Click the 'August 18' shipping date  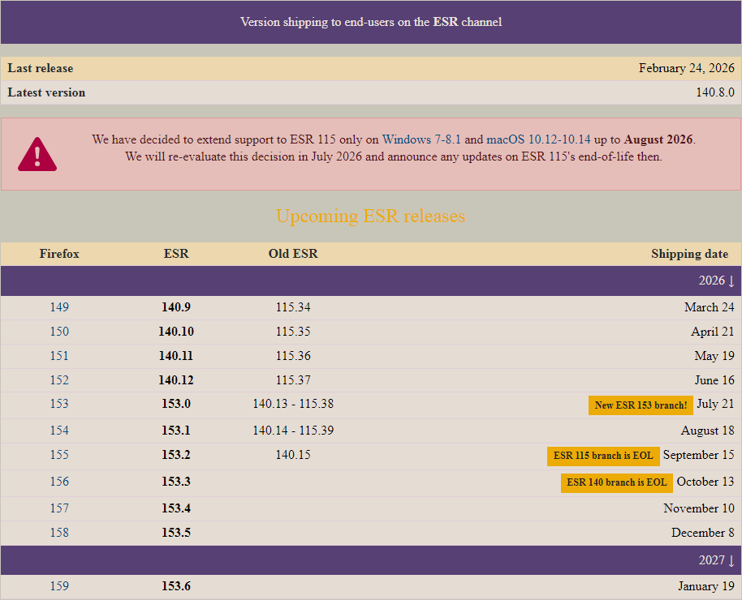pyautogui.click(x=707, y=431)
